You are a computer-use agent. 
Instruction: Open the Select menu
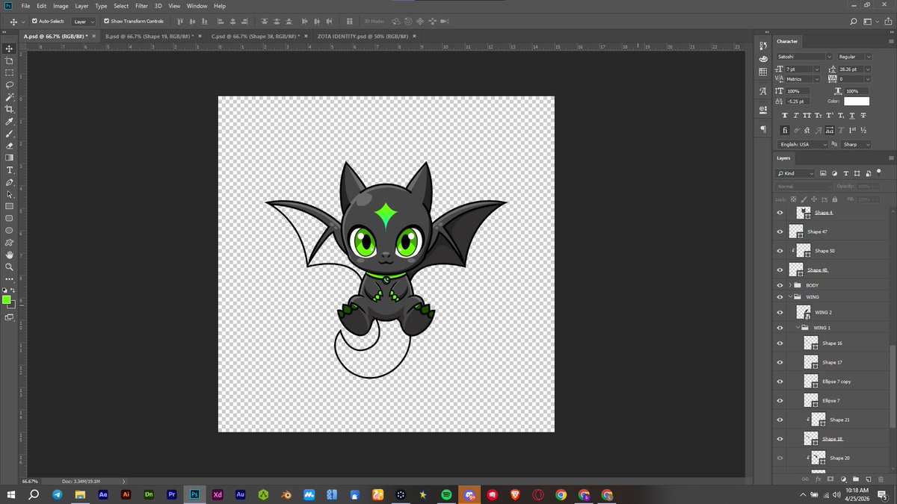click(x=121, y=6)
